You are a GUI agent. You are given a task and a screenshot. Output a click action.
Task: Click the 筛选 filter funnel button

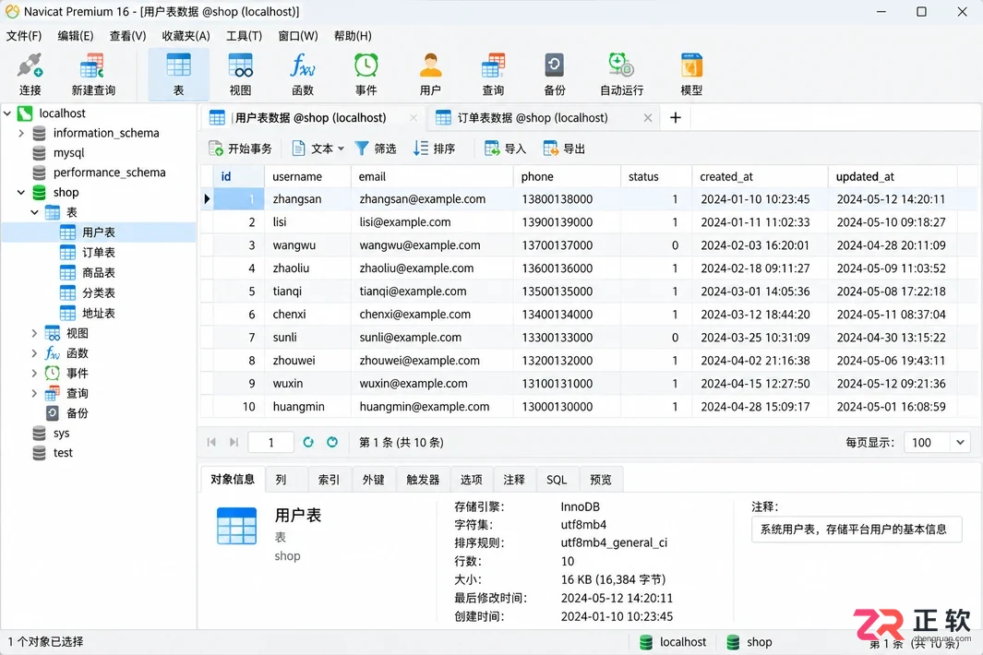coord(376,149)
